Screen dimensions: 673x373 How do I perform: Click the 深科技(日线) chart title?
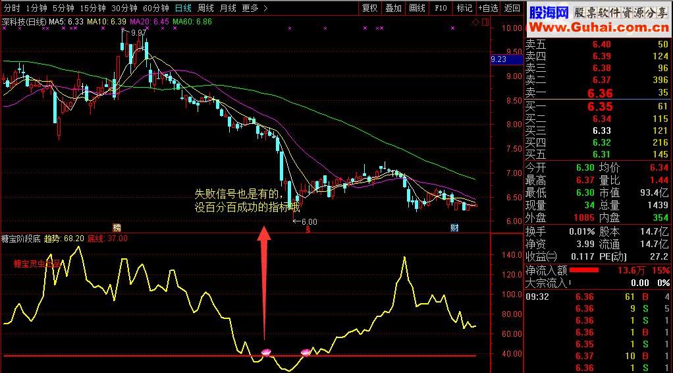tap(24, 22)
